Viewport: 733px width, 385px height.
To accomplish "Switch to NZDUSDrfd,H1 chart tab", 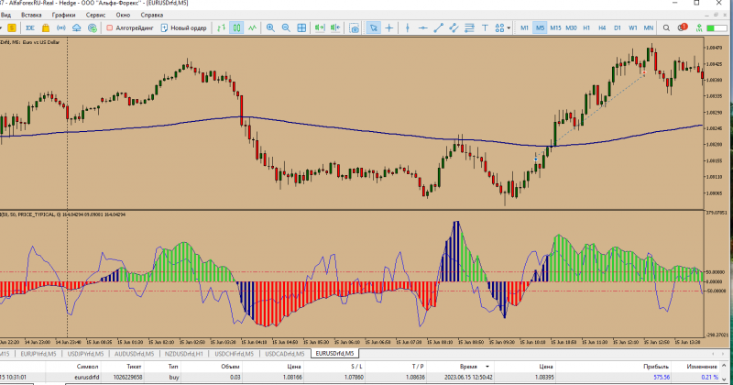I will click(184, 354).
